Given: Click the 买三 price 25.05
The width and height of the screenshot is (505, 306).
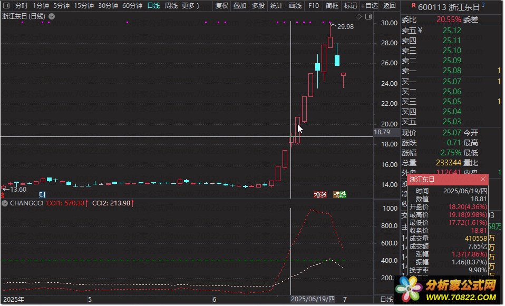Looking at the screenshot, I should [x=452, y=102].
